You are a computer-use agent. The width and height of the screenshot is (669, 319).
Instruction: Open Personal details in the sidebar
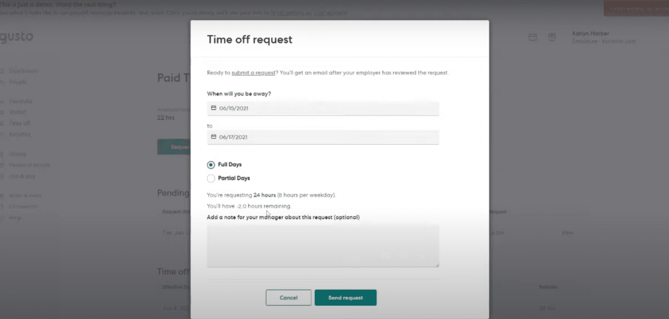tap(29, 165)
